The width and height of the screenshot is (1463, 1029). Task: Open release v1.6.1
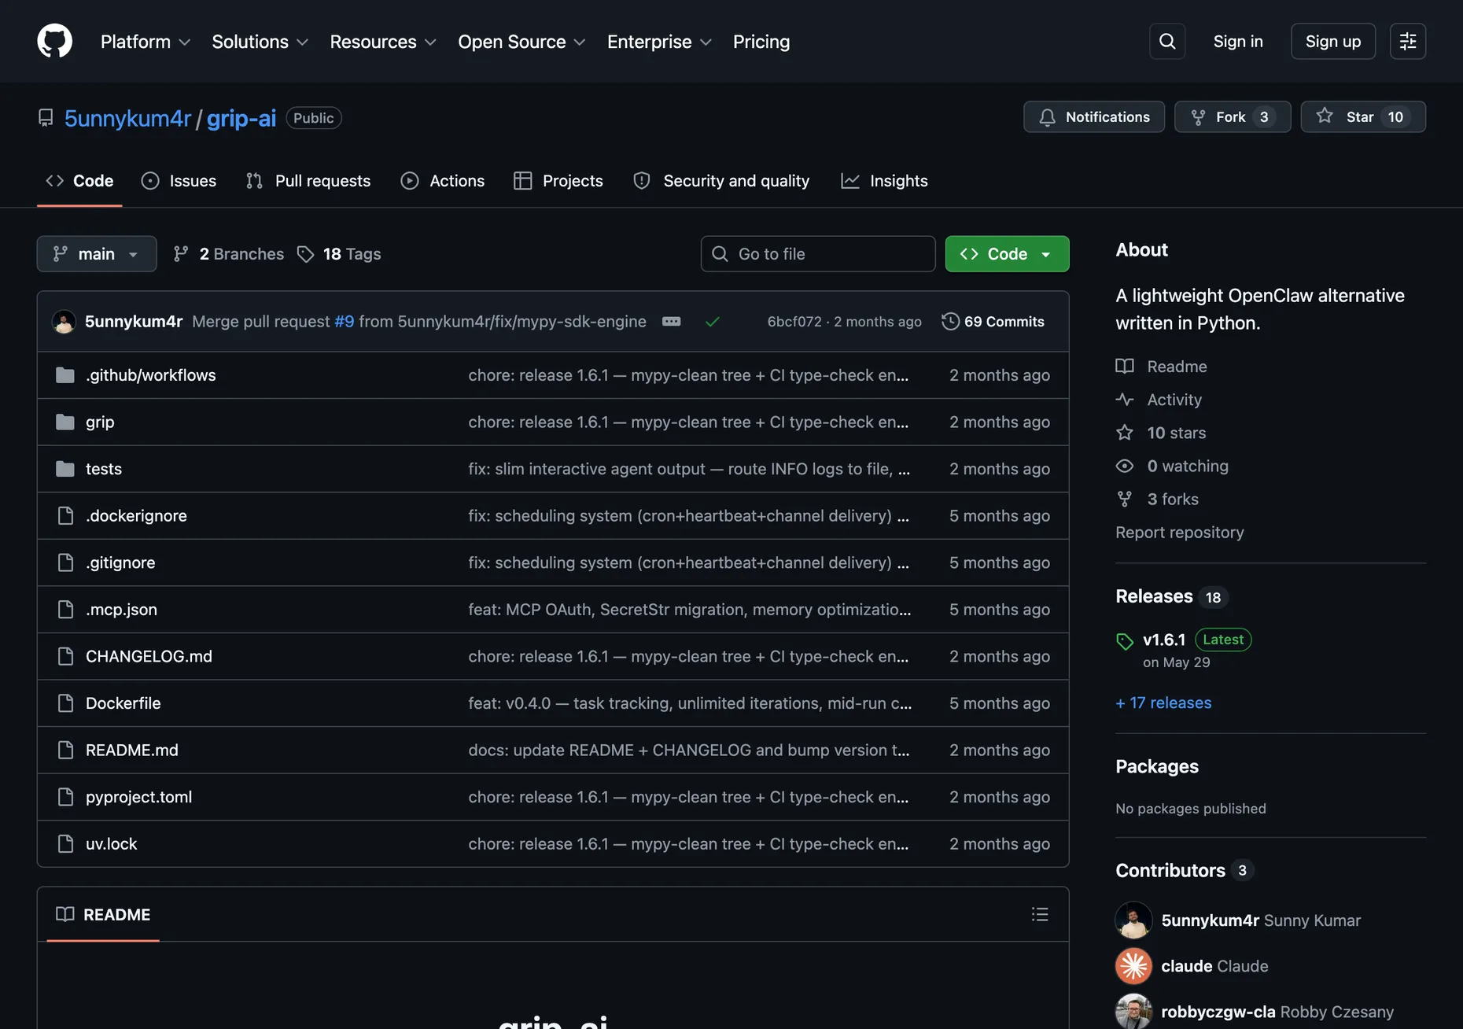(x=1164, y=640)
